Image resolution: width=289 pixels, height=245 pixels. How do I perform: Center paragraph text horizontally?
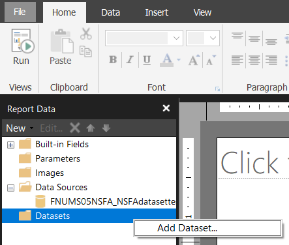(254, 60)
